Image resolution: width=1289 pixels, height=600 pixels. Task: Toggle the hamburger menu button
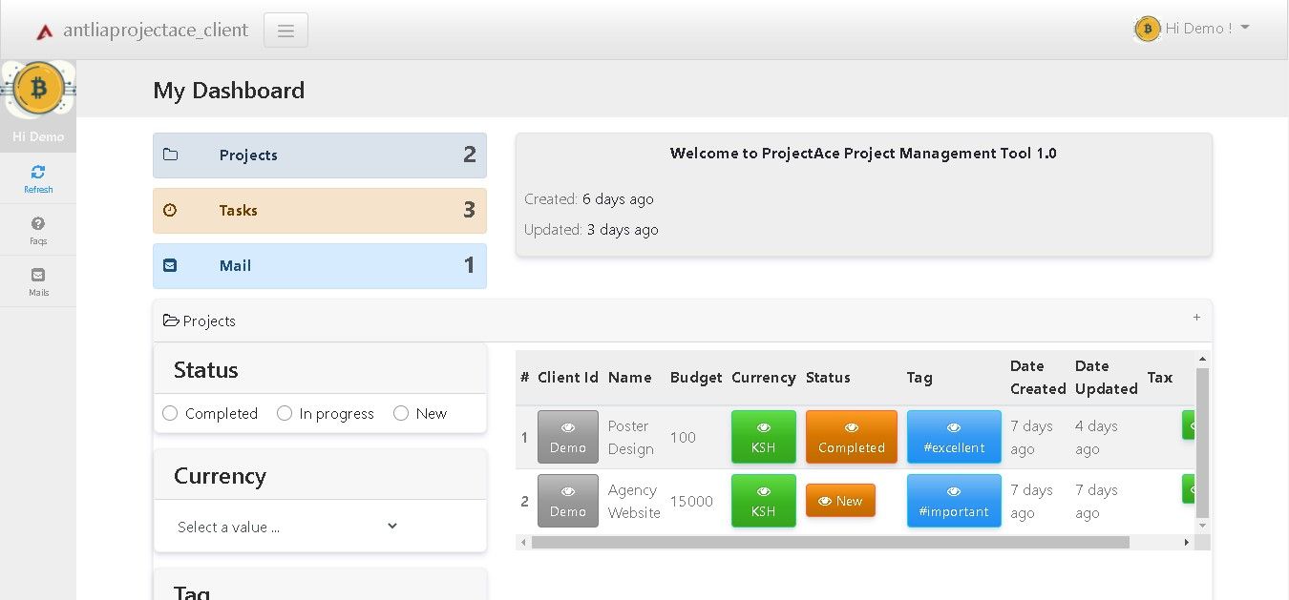pos(285,31)
